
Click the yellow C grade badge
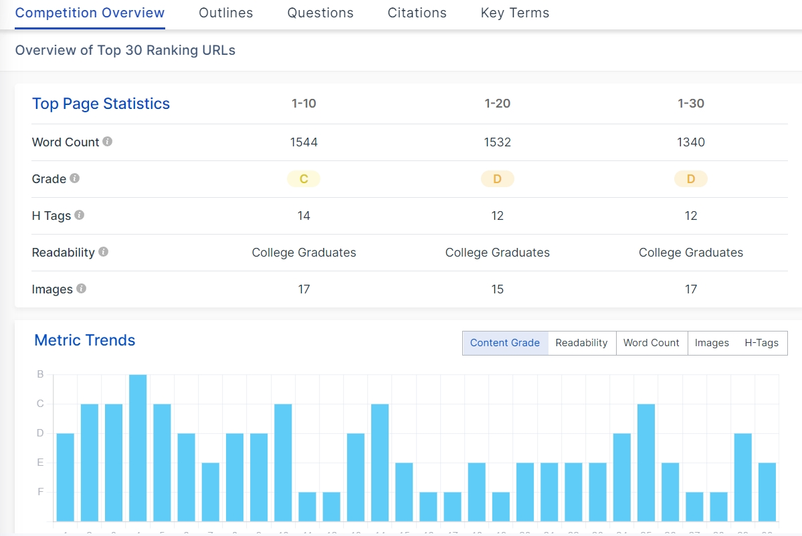(x=304, y=179)
